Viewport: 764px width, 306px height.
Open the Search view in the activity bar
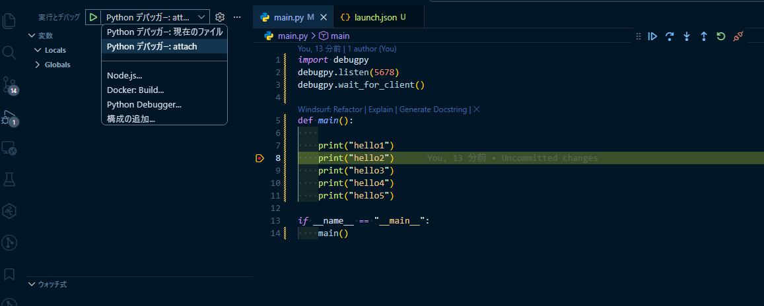coord(9,52)
